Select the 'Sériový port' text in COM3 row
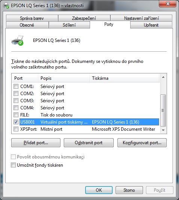179x200 pixels. point(53,101)
